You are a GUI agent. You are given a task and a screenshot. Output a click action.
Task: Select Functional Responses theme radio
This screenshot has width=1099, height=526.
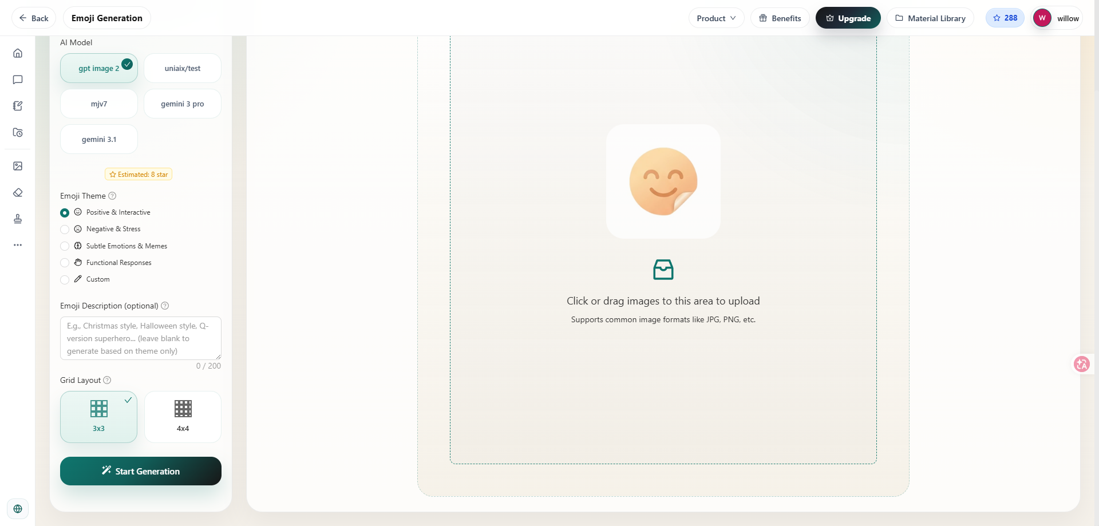click(x=65, y=263)
